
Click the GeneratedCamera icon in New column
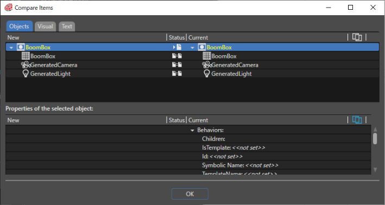26,65
